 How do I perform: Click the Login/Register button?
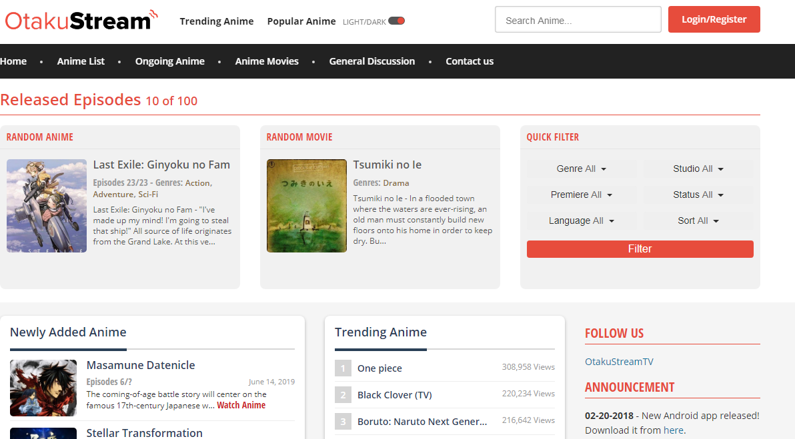[x=714, y=19]
